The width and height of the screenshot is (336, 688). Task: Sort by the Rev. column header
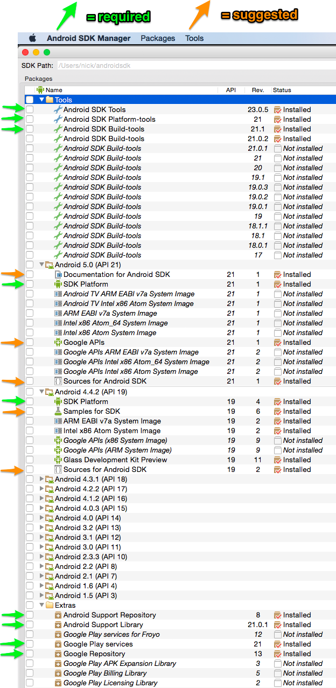258,90
